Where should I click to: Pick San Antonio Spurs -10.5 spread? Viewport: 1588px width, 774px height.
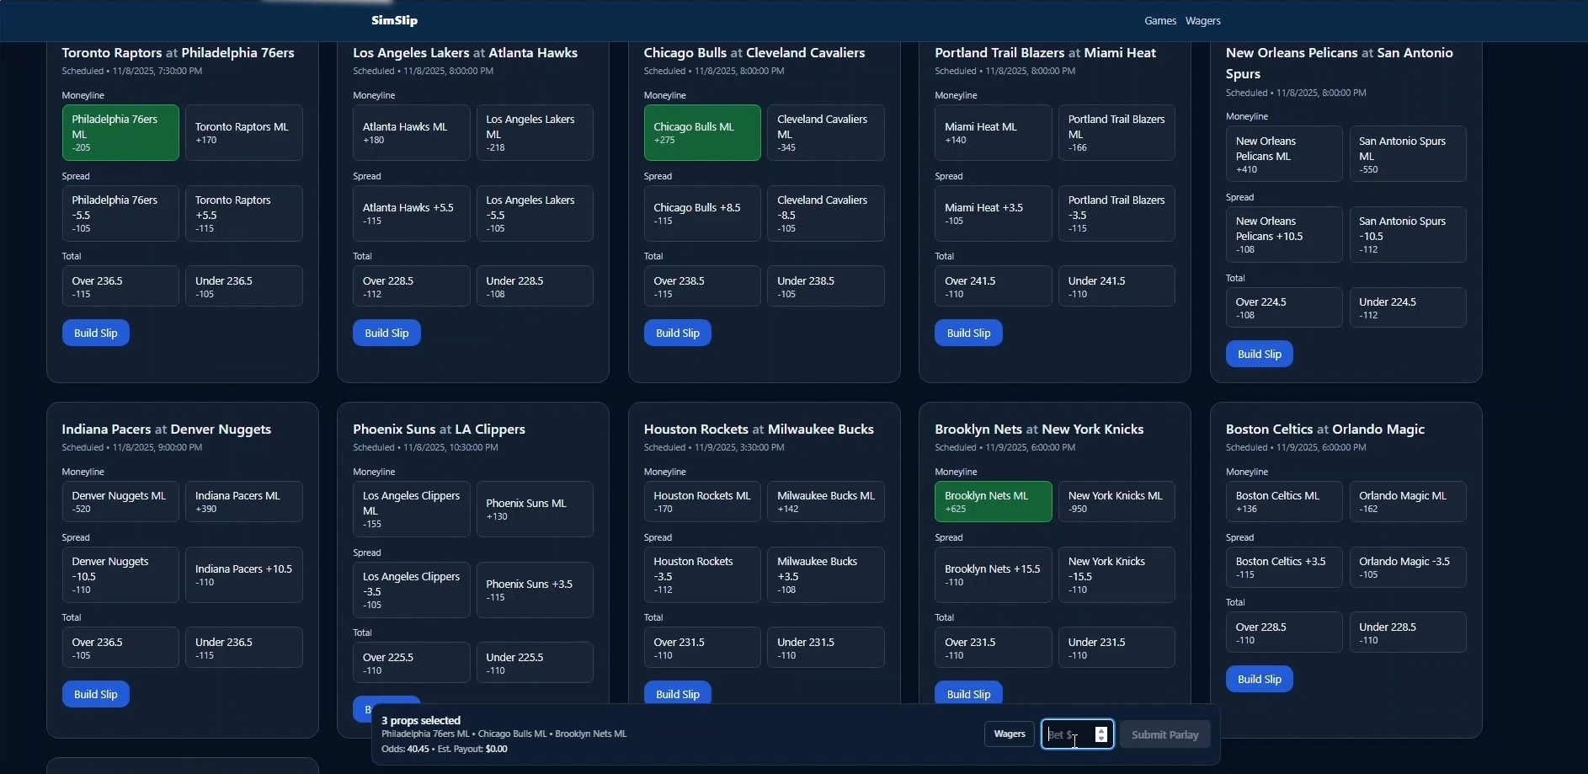(1407, 235)
